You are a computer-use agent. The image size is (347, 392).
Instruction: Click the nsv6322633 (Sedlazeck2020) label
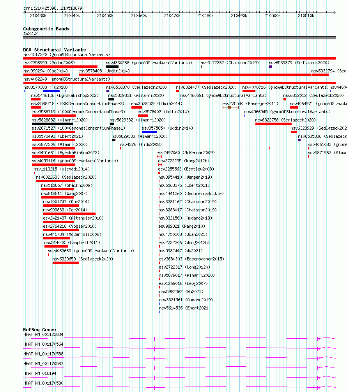click(x=66, y=177)
